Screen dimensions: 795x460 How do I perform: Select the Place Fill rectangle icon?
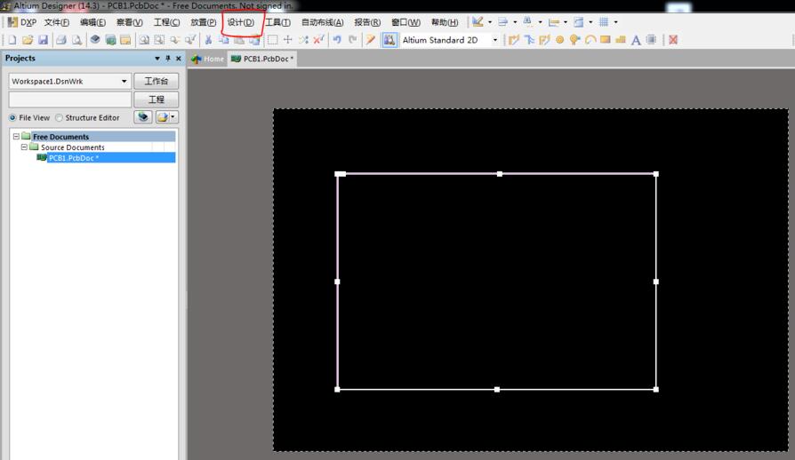[x=605, y=39]
